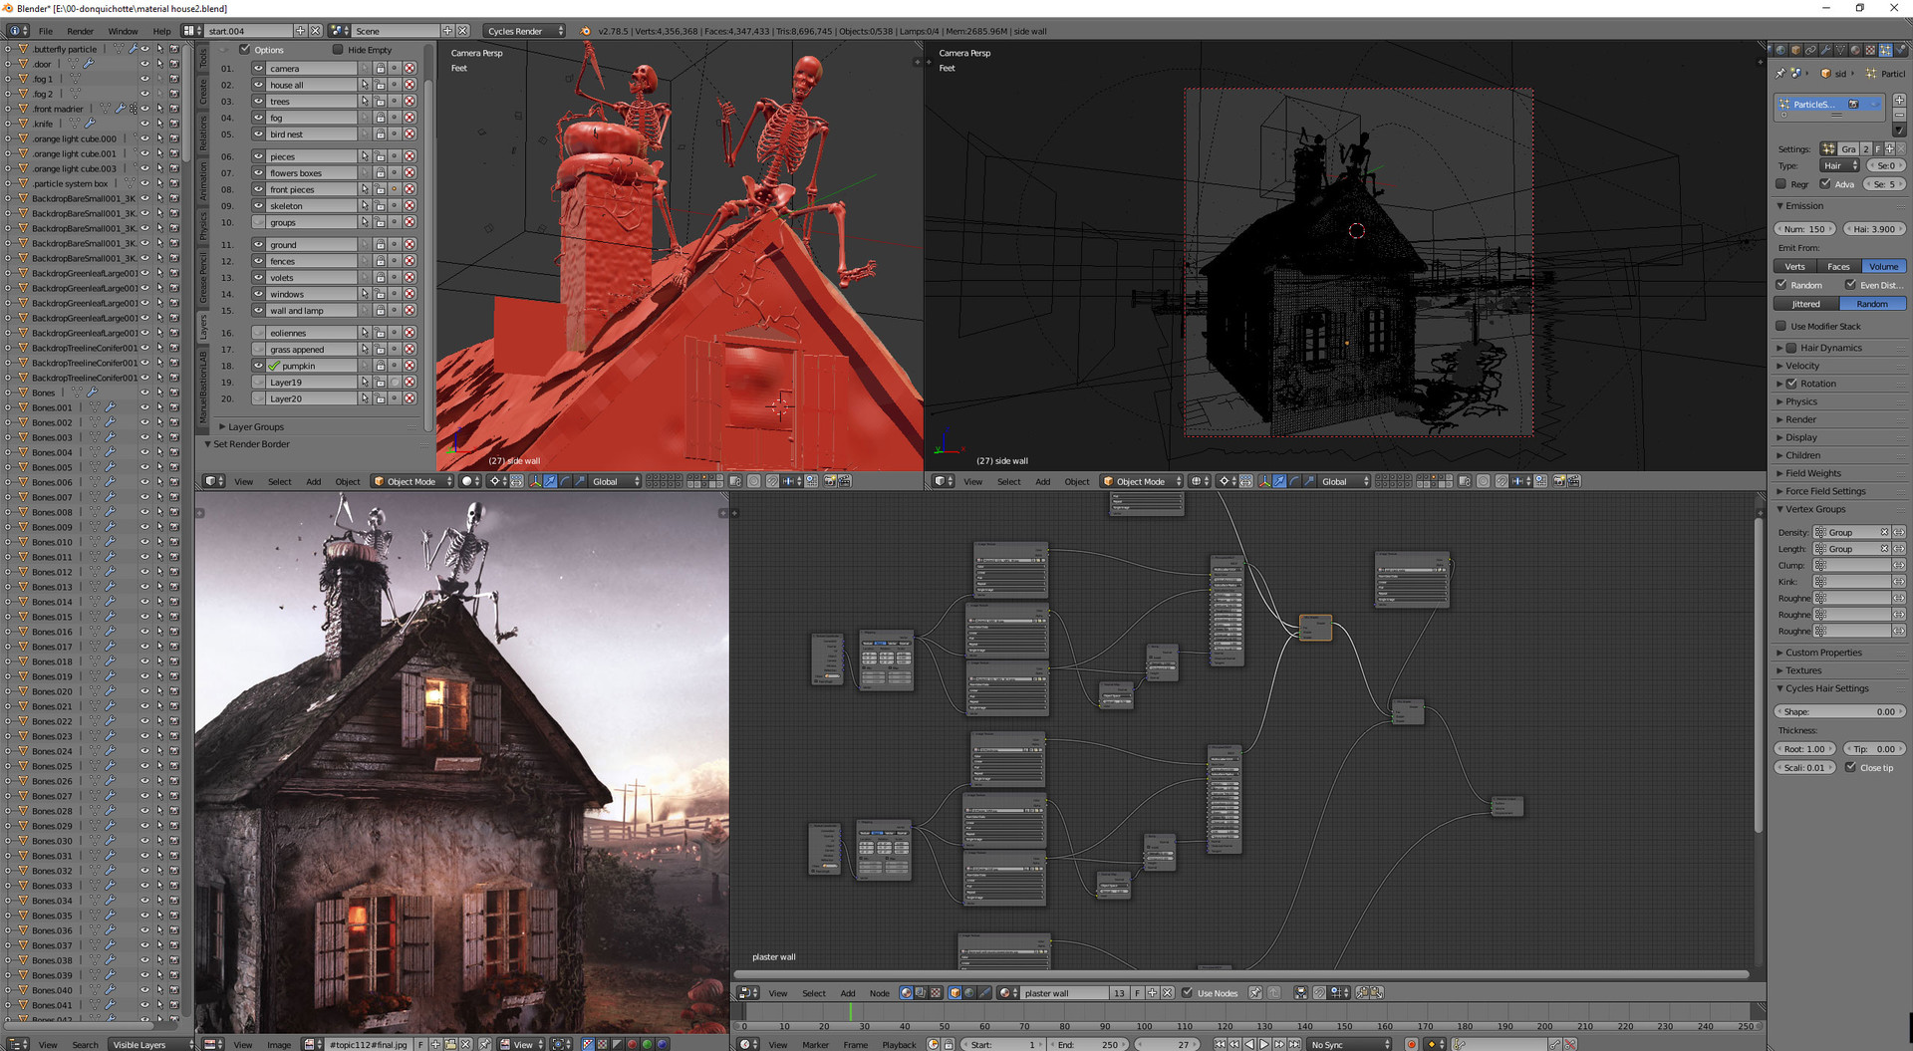Uncheck Use Nodes in the node editor
The image size is (1913, 1051).
click(x=1187, y=993)
